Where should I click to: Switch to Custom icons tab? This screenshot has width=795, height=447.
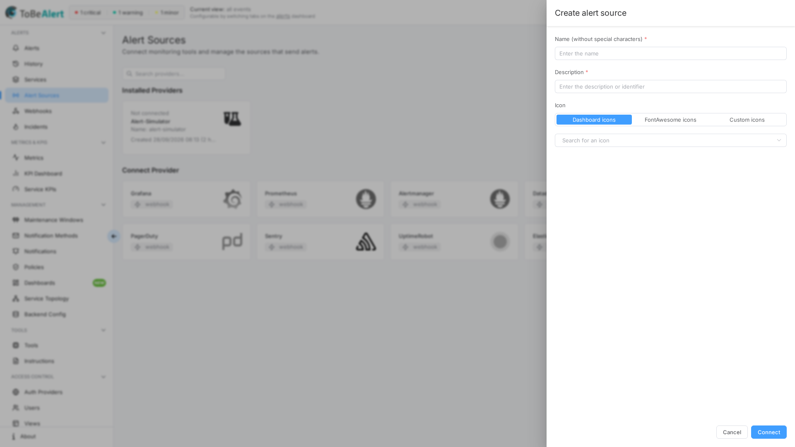coord(747,120)
